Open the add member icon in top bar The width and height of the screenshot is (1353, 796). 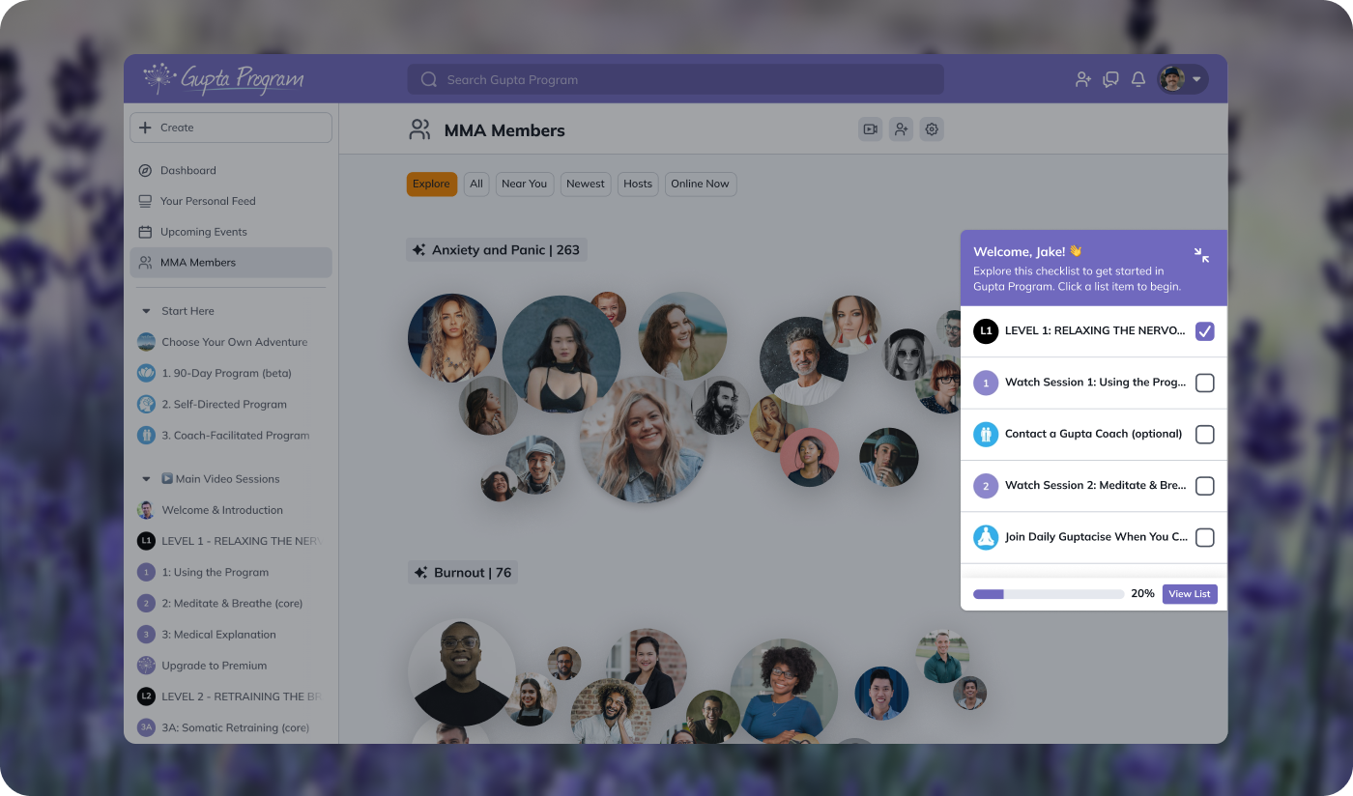[1083, 79]
